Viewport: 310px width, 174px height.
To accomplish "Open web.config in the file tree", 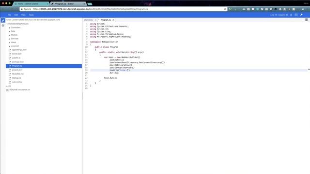I will tap(17, 82).
